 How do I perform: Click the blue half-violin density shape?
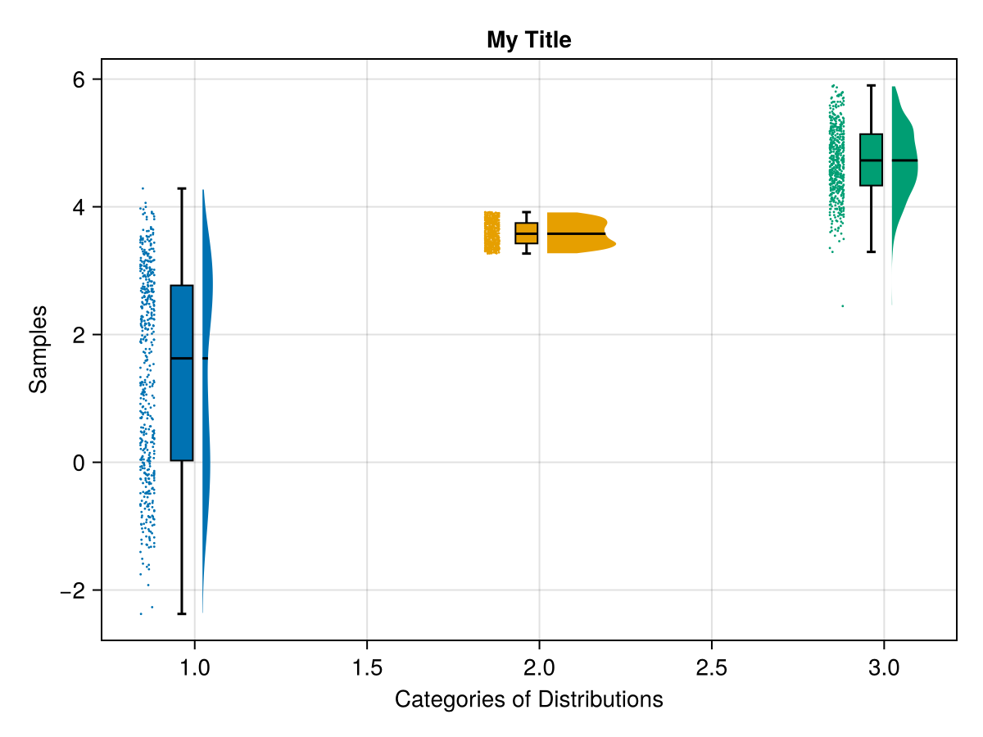[206, 328]
